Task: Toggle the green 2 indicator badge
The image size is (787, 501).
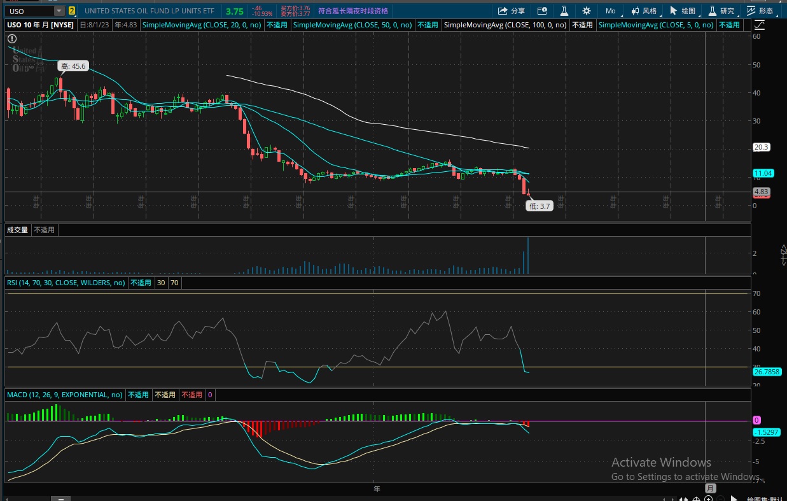Action: tap(71, 11)
